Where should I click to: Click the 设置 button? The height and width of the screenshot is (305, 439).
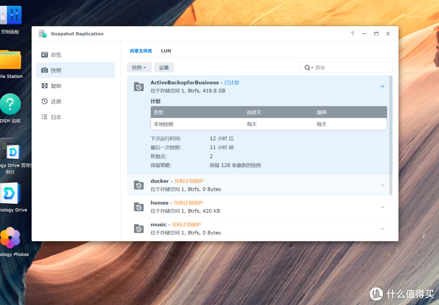[164, 68]
